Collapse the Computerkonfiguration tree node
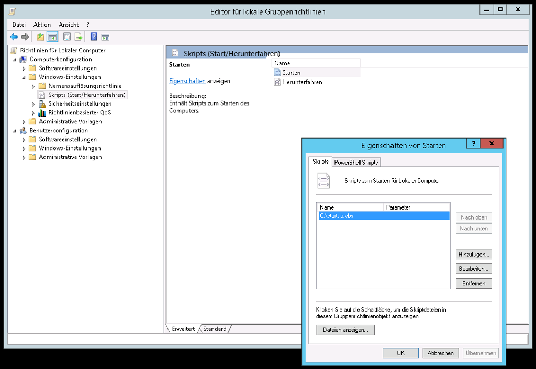 (x=15, y=60)
